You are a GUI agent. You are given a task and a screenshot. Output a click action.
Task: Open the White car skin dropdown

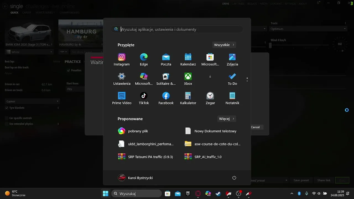tap(29, 52)
